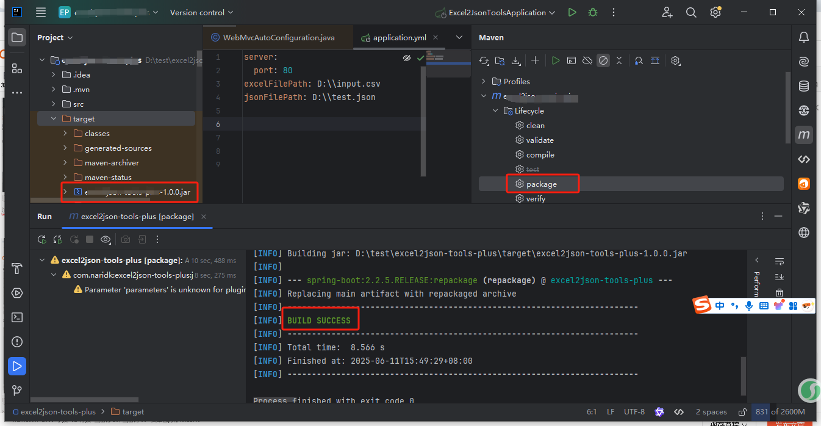This screenshot has height=426, width=821.
Task: Open target folder from status bar breadcrumb
Action: [127, 412]
